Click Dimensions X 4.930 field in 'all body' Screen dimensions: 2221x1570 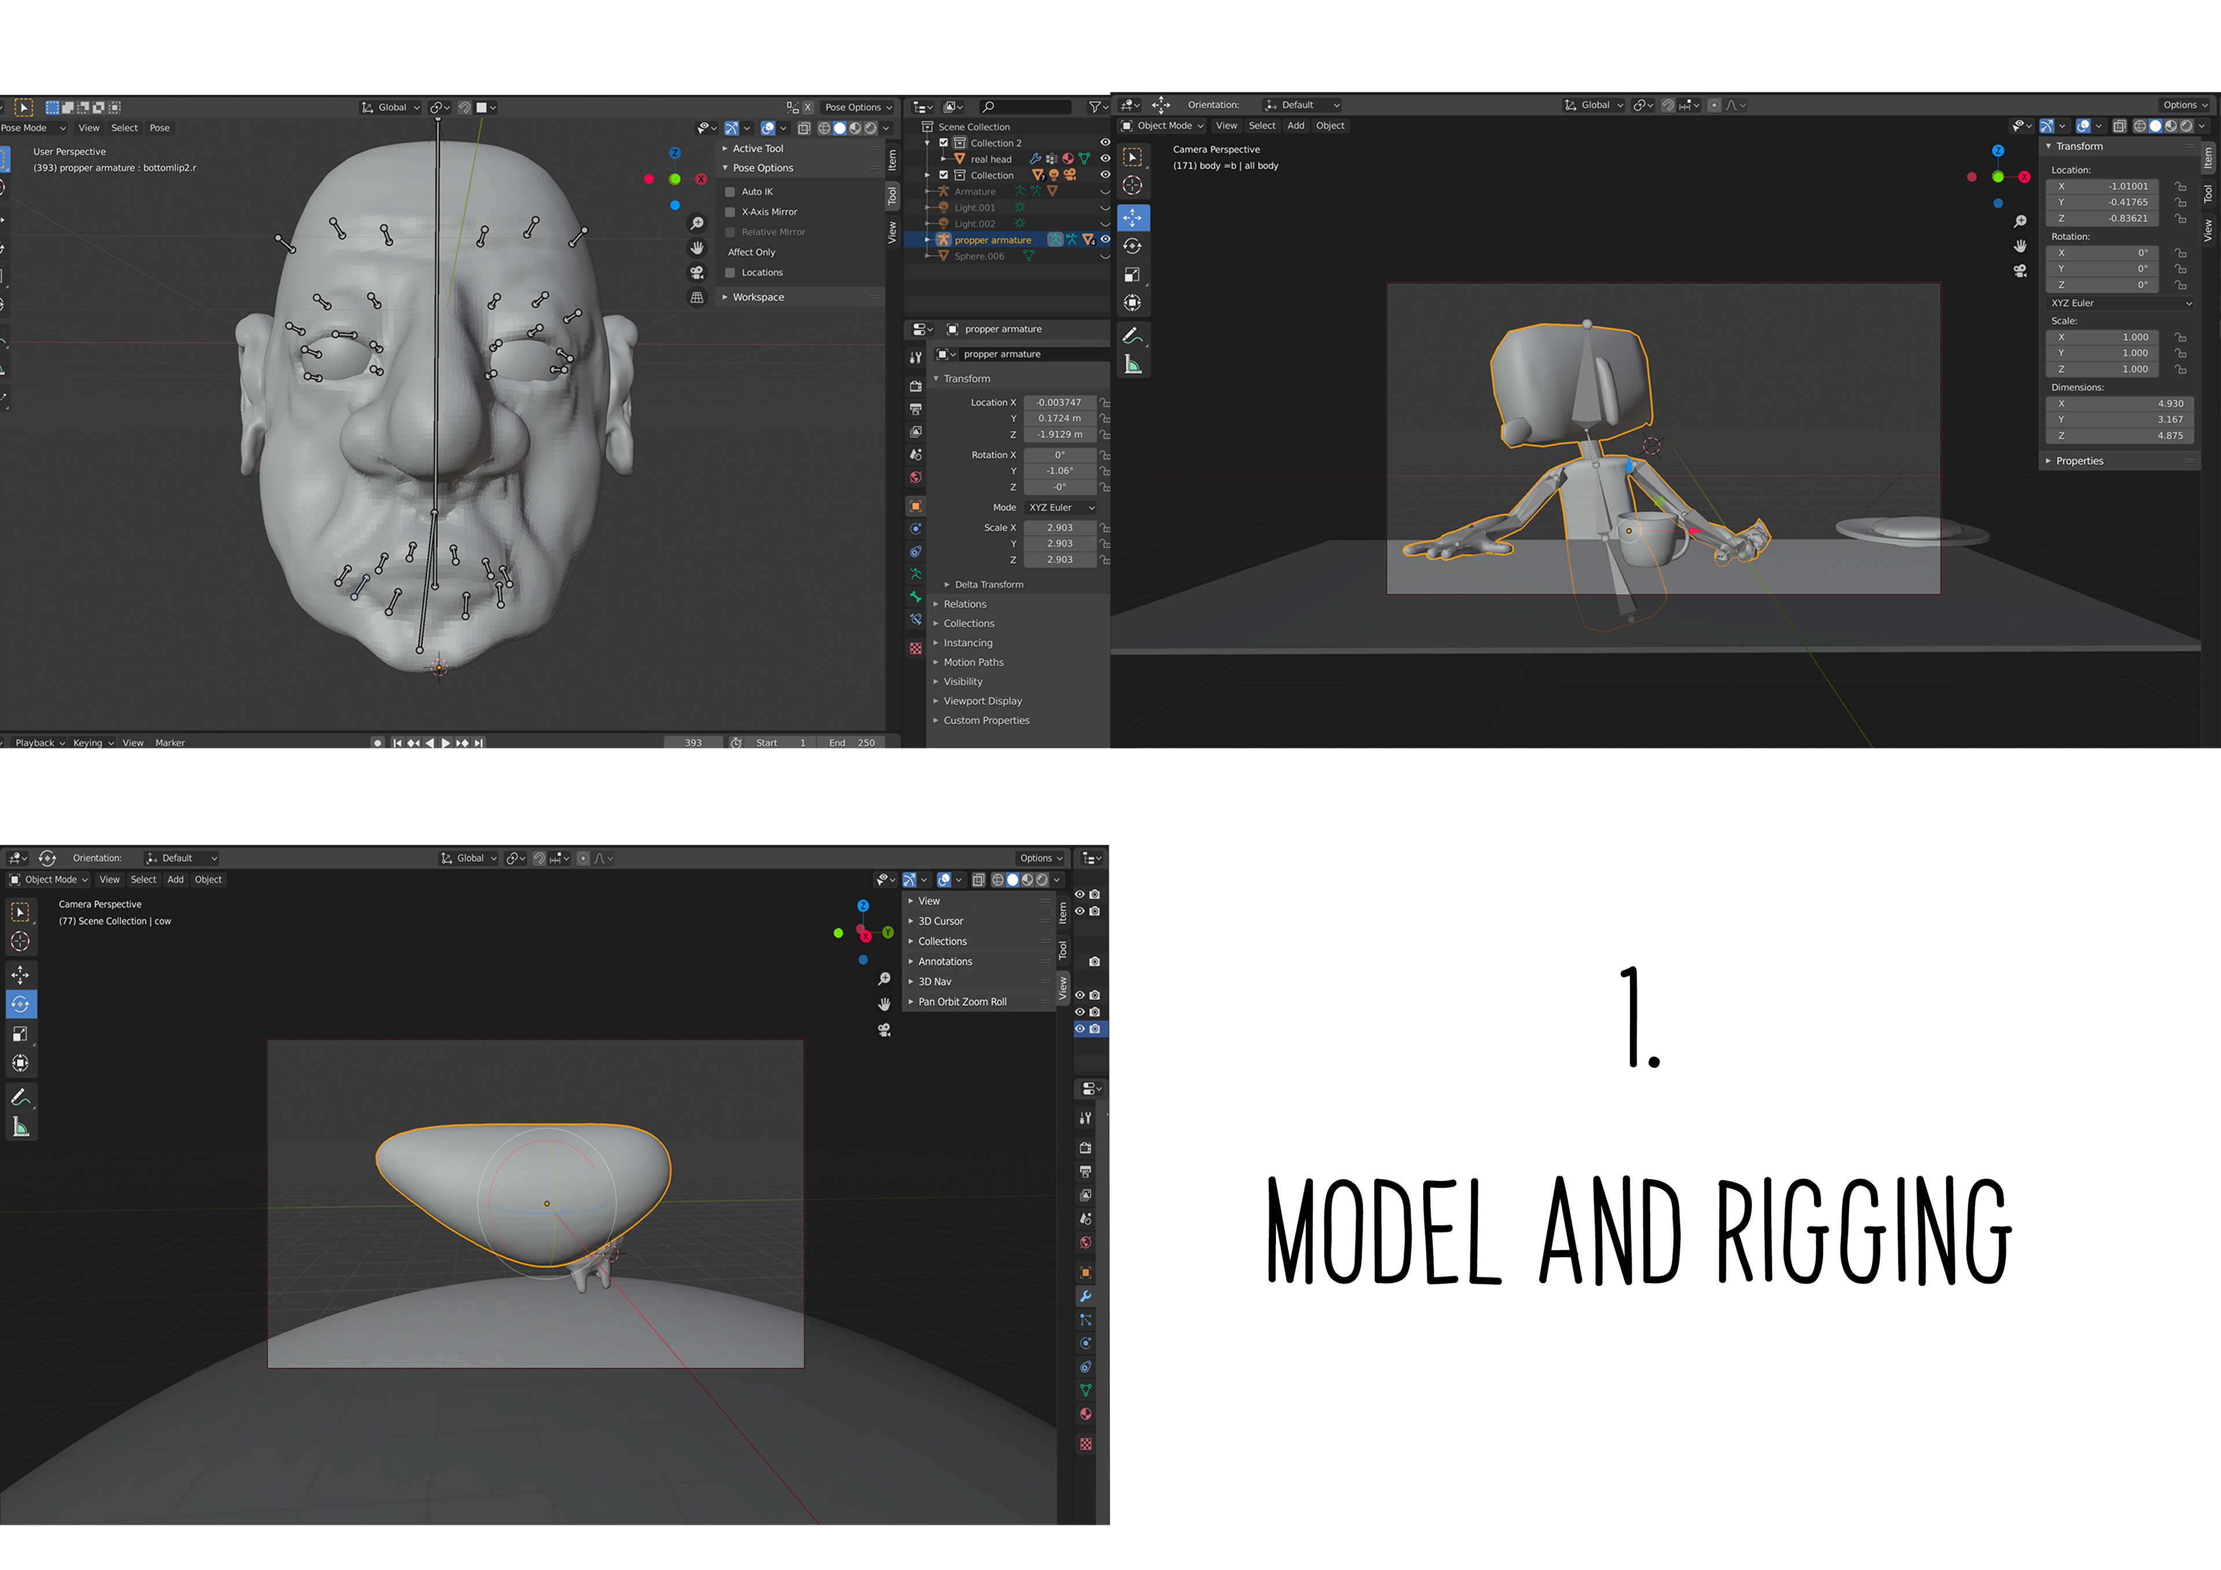[2119, 404]
